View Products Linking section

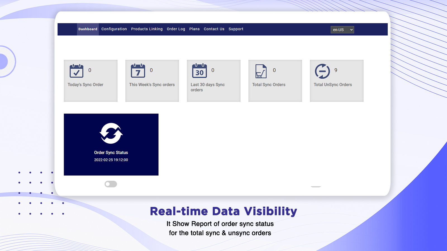coord(147,29)
